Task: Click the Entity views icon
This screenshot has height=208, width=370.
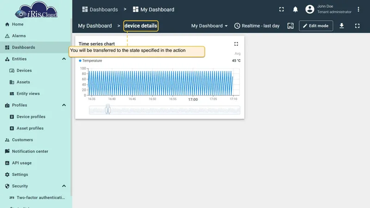Action: [12, 94]
